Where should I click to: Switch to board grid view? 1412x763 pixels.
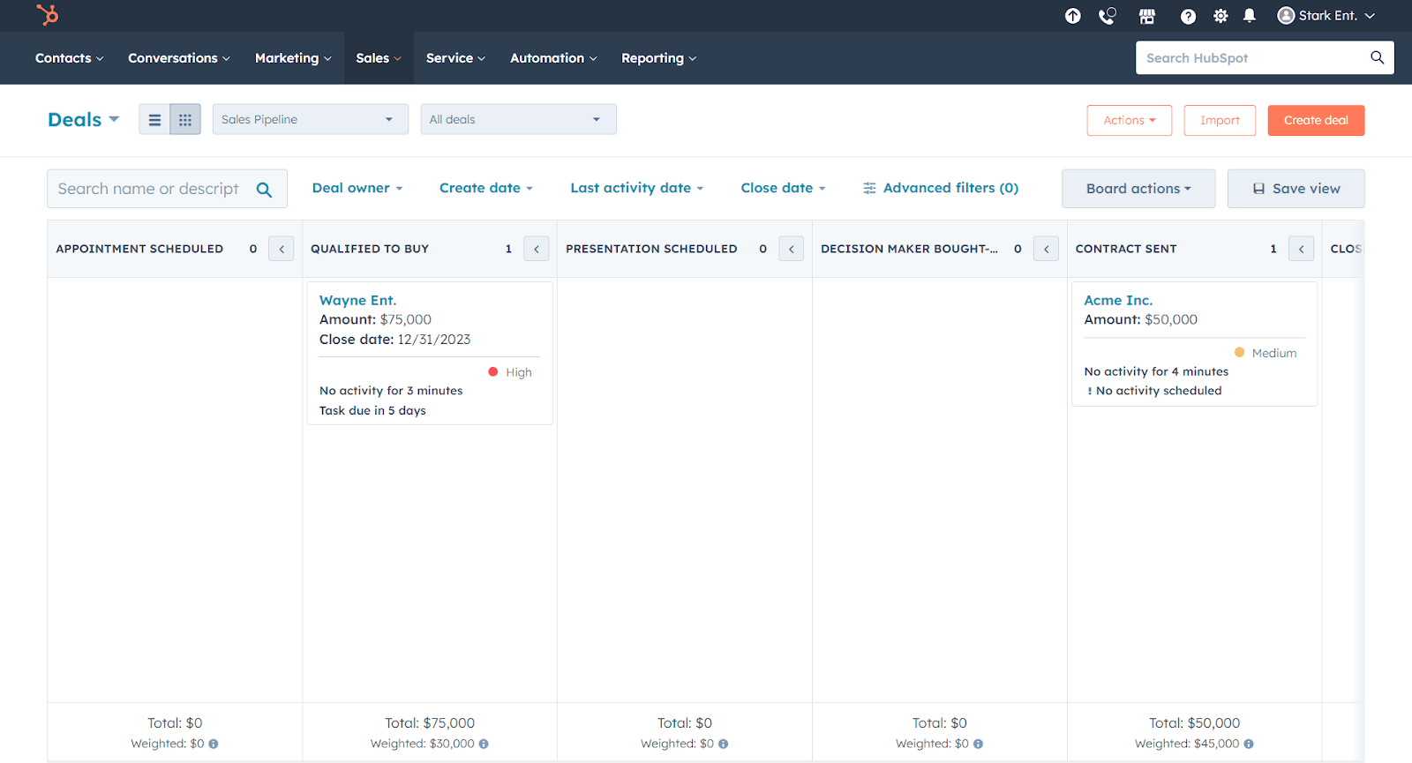pos(185,120)
